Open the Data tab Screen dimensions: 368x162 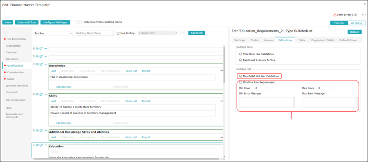pos(302,40)
